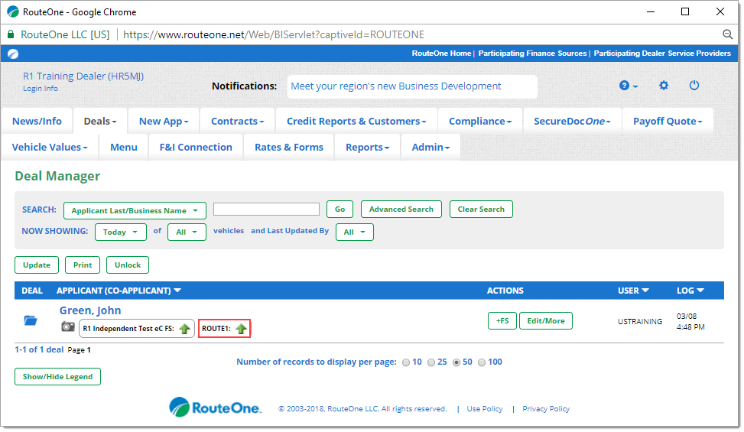Click the Go search button
This screenshot has width=744, height=432.
click(340, 210)
